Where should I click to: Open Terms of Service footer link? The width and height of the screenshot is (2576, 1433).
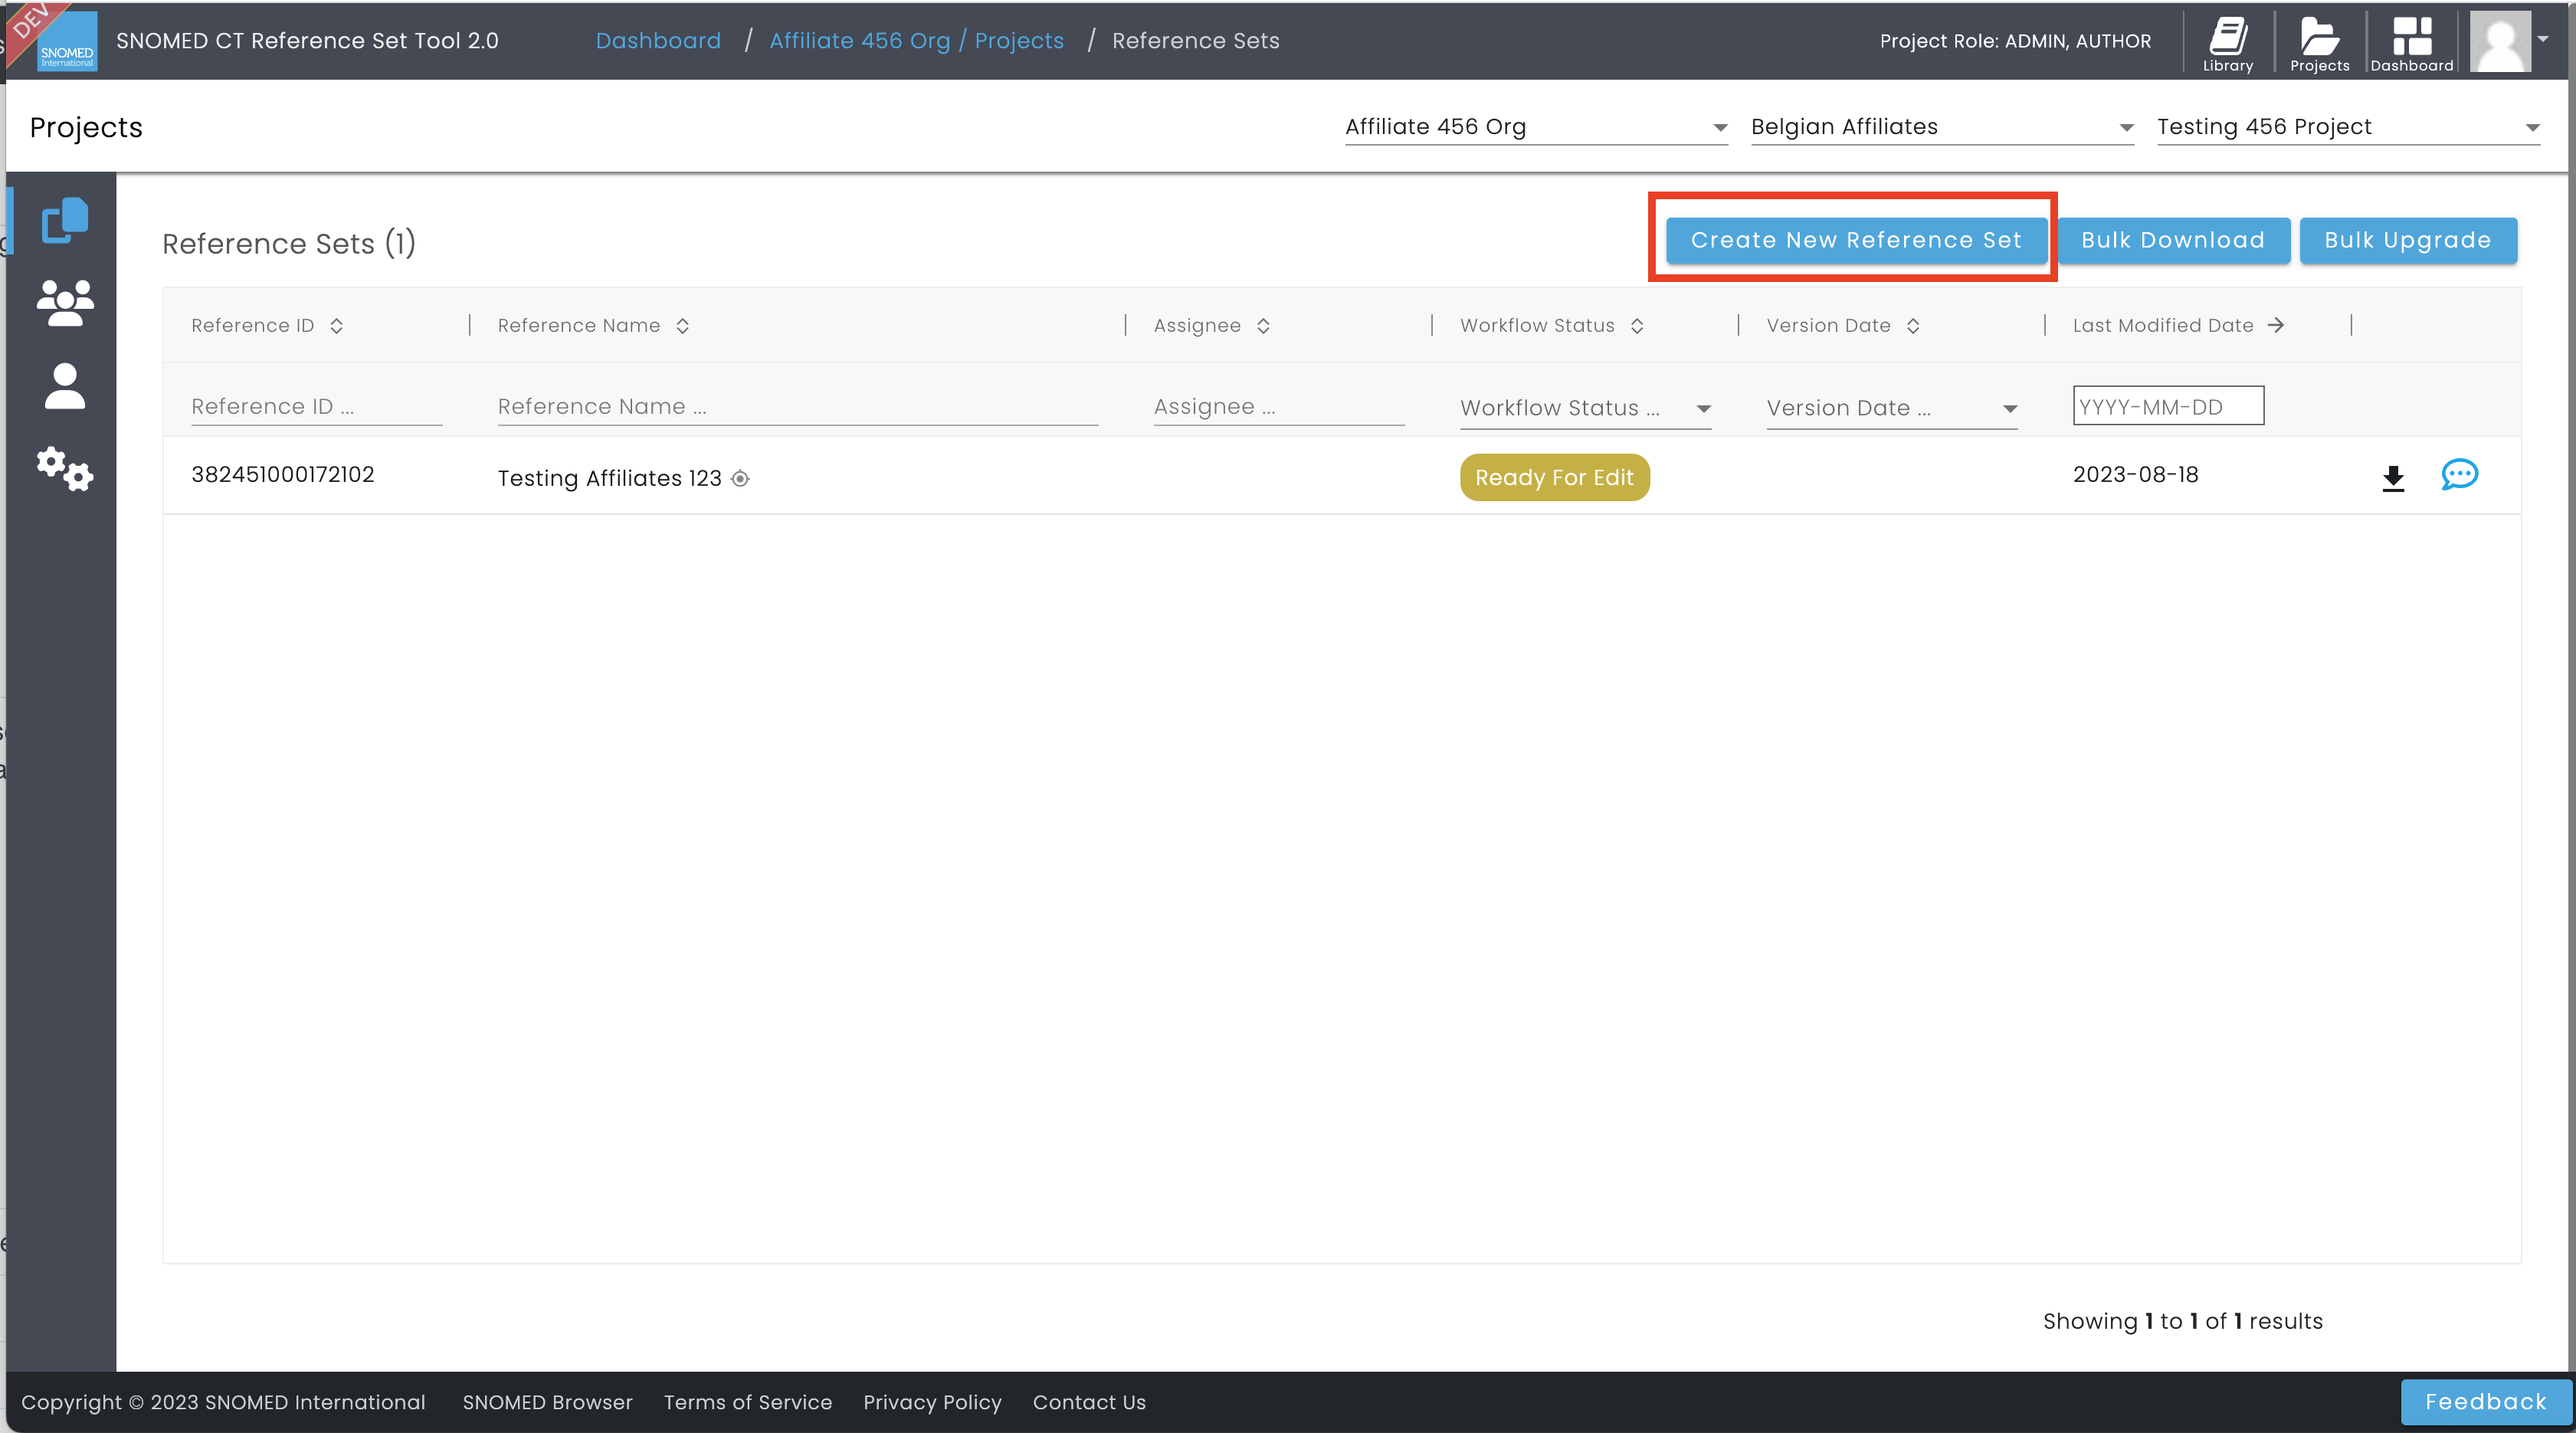click(x=747, y=1402)
